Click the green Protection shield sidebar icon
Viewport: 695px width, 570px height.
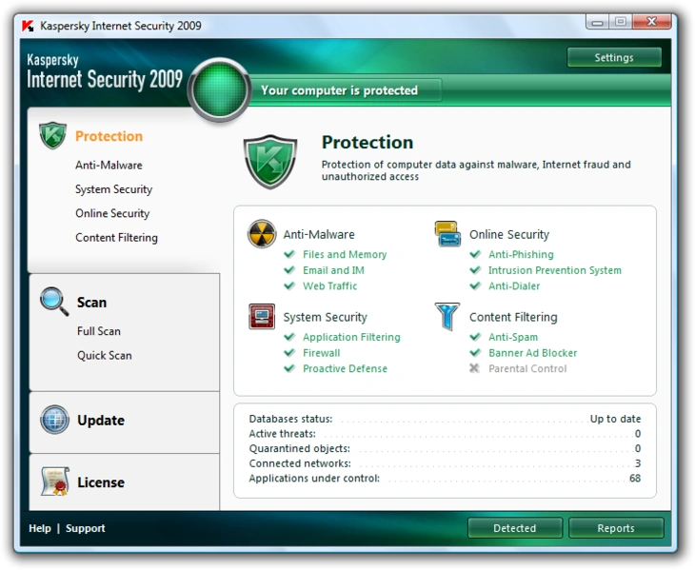52,135
